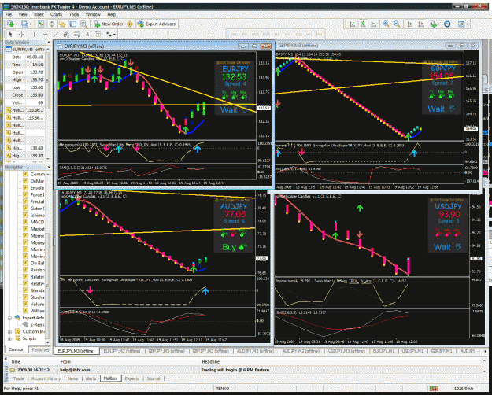Toggle chart shift
Screen dimensions: 492x395
(421, 24)
